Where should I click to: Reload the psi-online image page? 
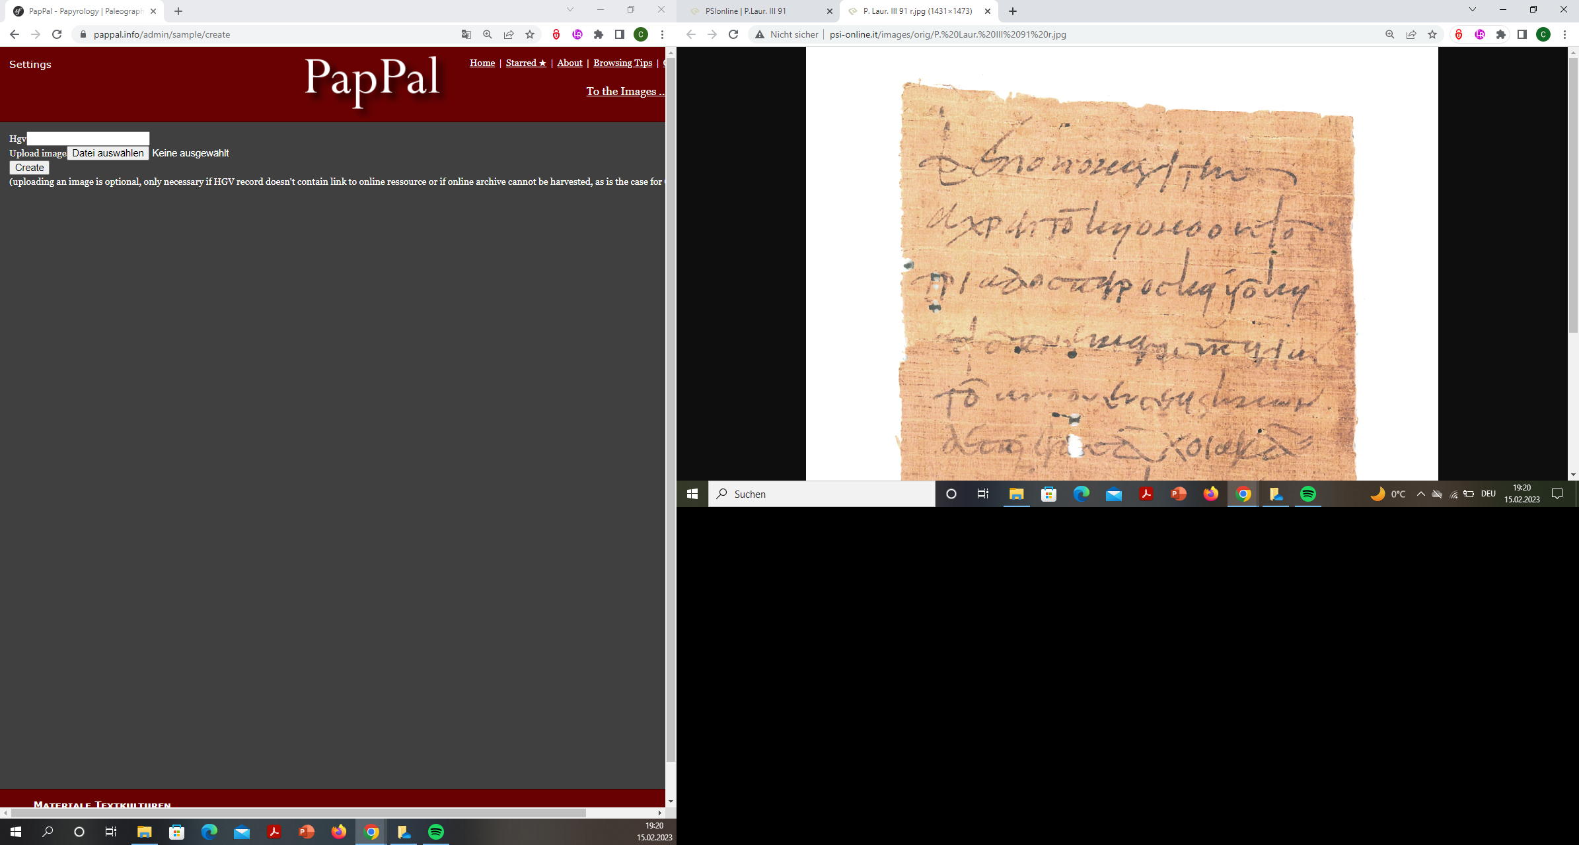733,34
